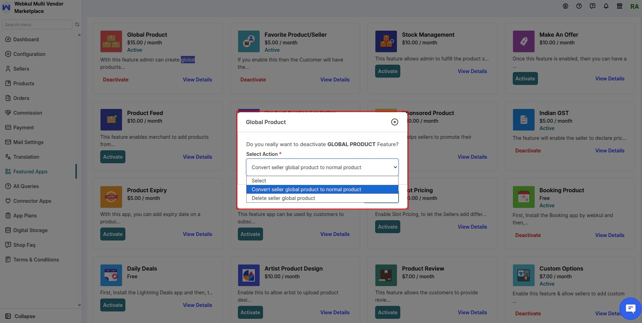Viewport: 642px width, 323px height.
Task: Click the Product Expiry app thumbnail
Action: click(x=111, y=197)
